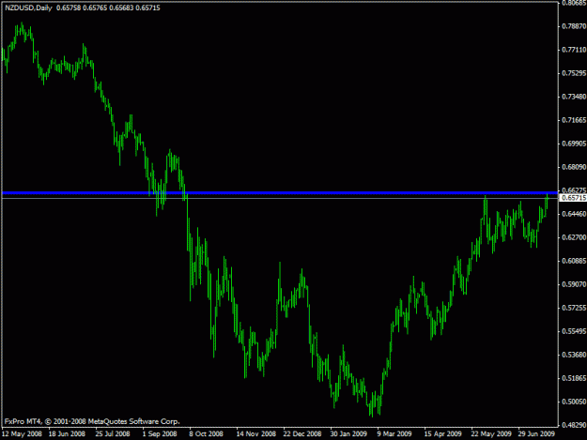Screen dimensions: 587x440
Task: Click price scale value 0.69905
Action: point(574,144)
